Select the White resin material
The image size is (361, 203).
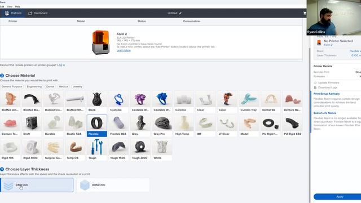162,149
